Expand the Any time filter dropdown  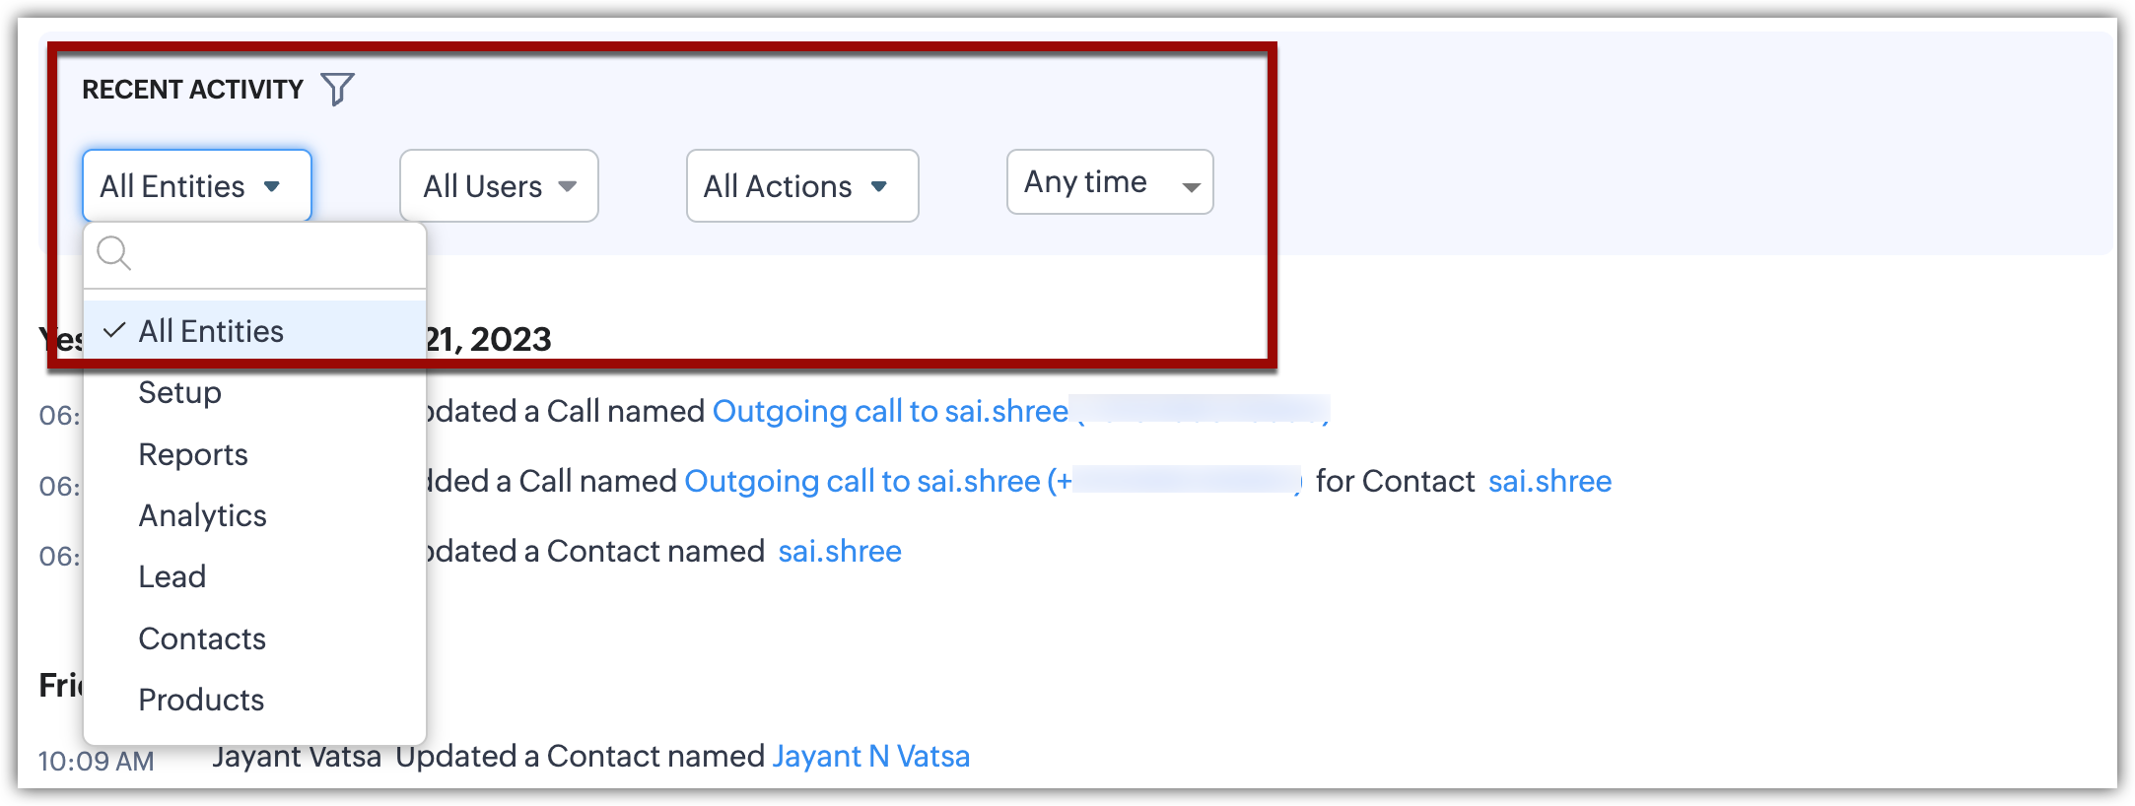(x=1109, y=182)
